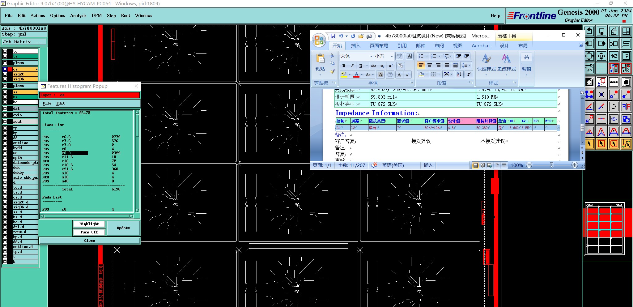
Task: Click the black octagon pad tool icon
Action: pos(626,82)
